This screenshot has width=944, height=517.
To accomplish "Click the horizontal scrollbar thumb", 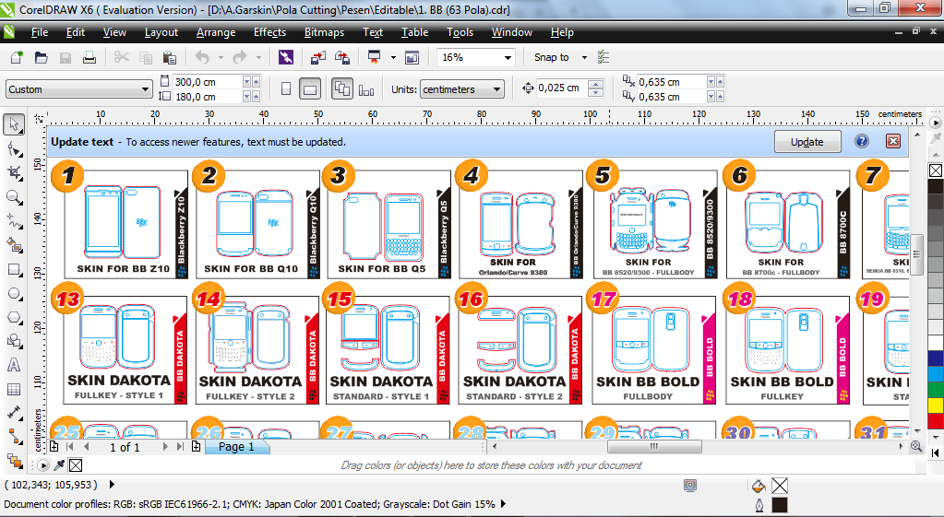I will [654, 447].
